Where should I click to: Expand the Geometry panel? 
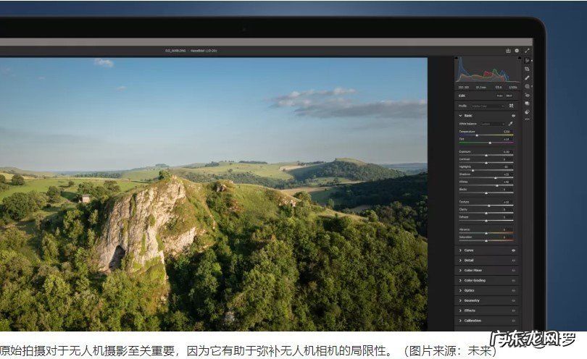460,300
